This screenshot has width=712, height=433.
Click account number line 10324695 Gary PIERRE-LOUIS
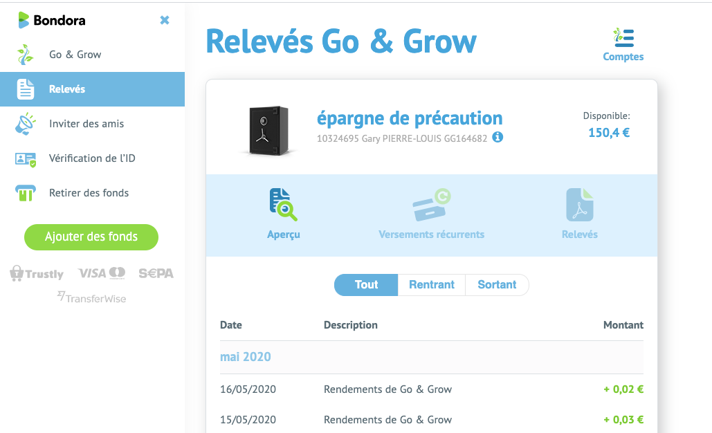[402, 138]
